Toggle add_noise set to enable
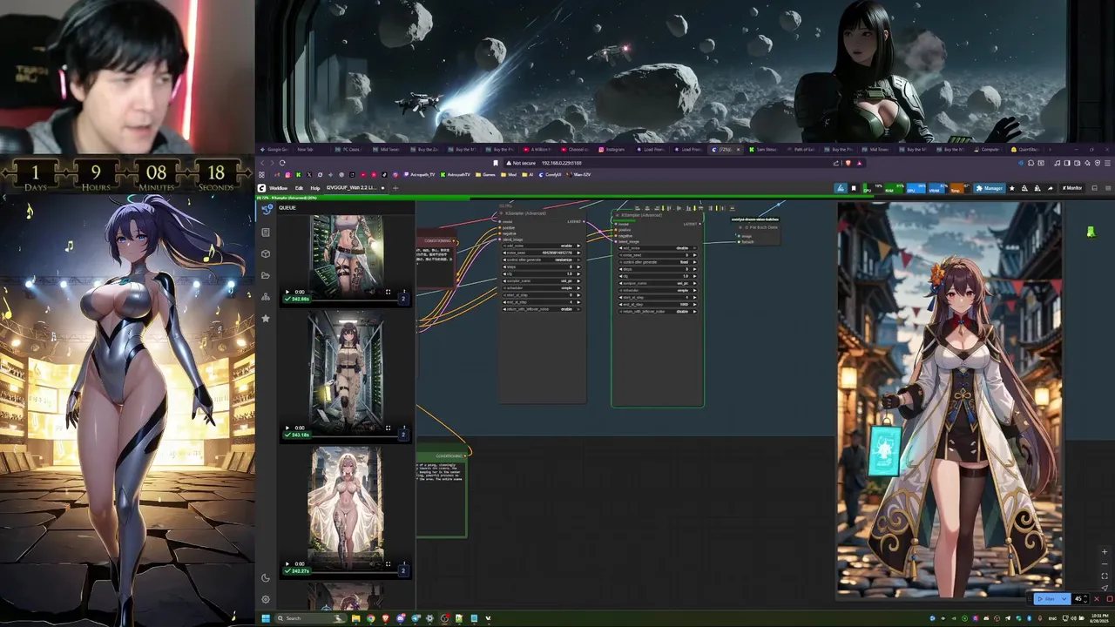Viewport: 1115px width, 627px height. pyautogui.click(x=541, y=246)
